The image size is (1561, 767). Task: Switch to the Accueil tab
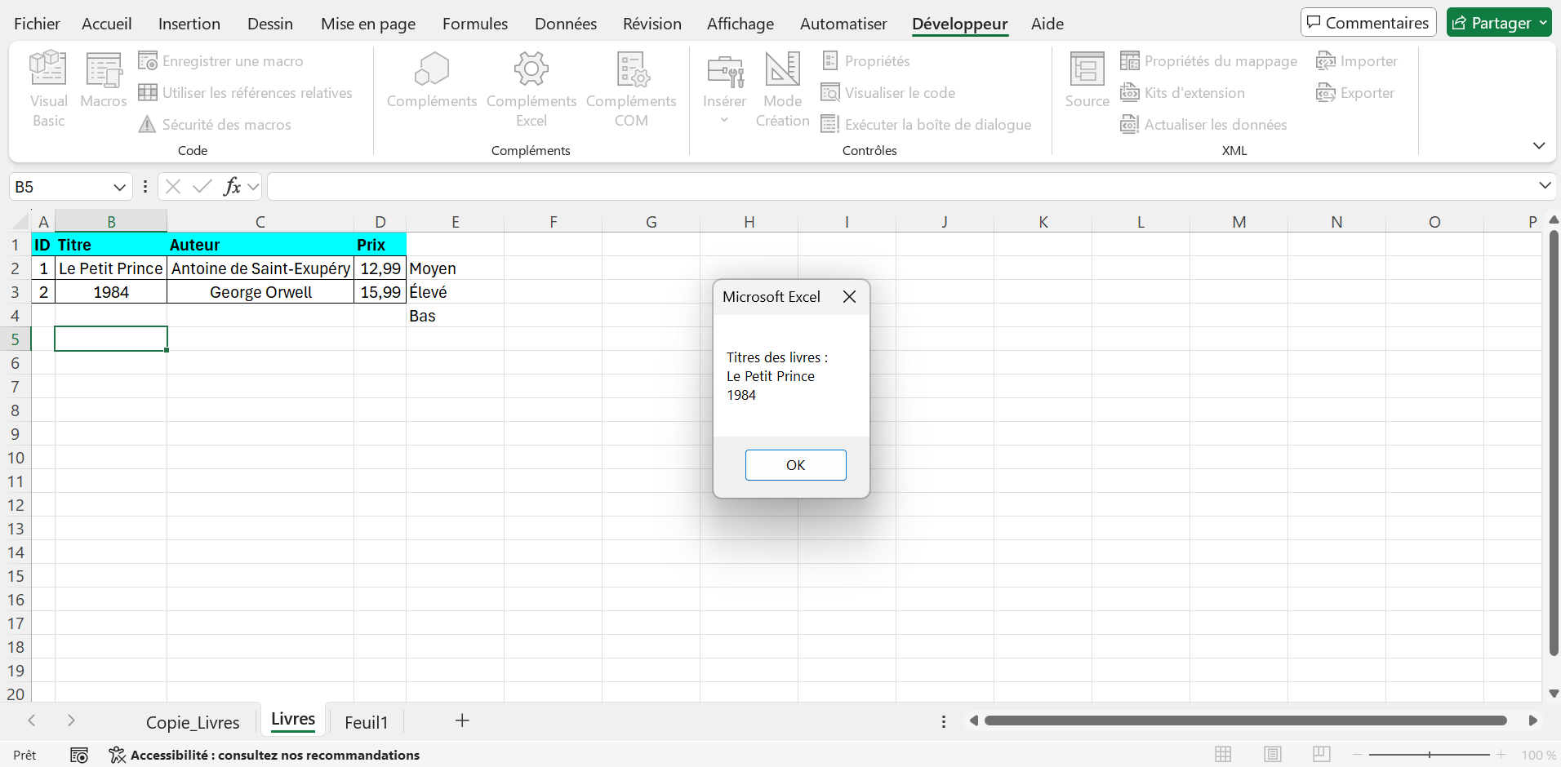pos(106,24)
